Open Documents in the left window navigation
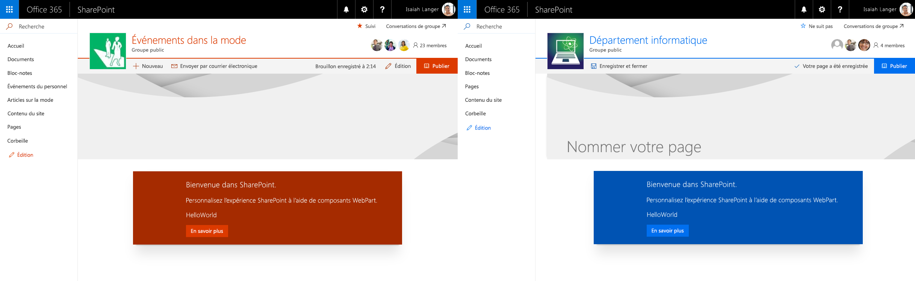Image resolution: width=915 pixels, height=281 pixels. point(21,59)
